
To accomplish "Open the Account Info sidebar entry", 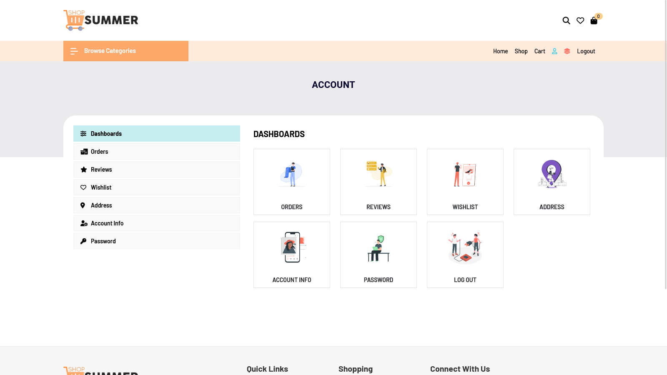I will (x=107, y=223).
